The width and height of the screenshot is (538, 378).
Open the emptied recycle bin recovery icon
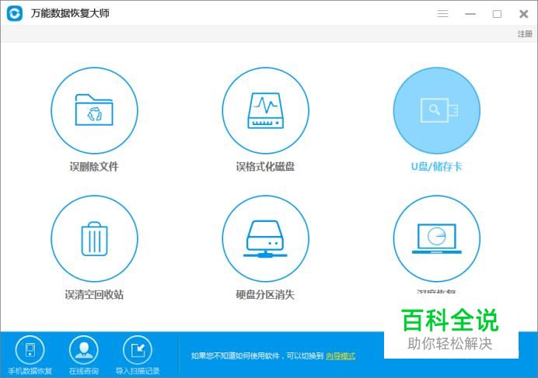tap(94, 239)
